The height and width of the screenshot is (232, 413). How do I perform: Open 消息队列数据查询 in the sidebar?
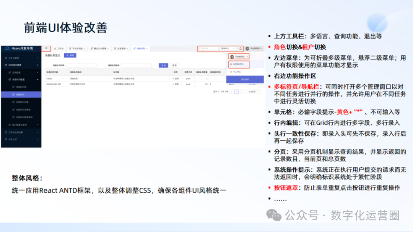pyautogui.click(x=21, y=118)
